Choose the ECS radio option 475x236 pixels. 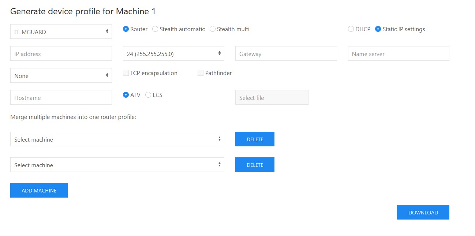click(148, 95)
